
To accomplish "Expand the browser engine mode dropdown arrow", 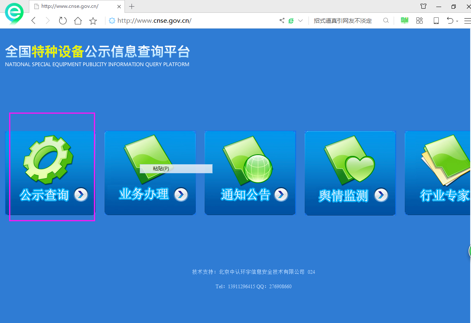I will 301,21.
